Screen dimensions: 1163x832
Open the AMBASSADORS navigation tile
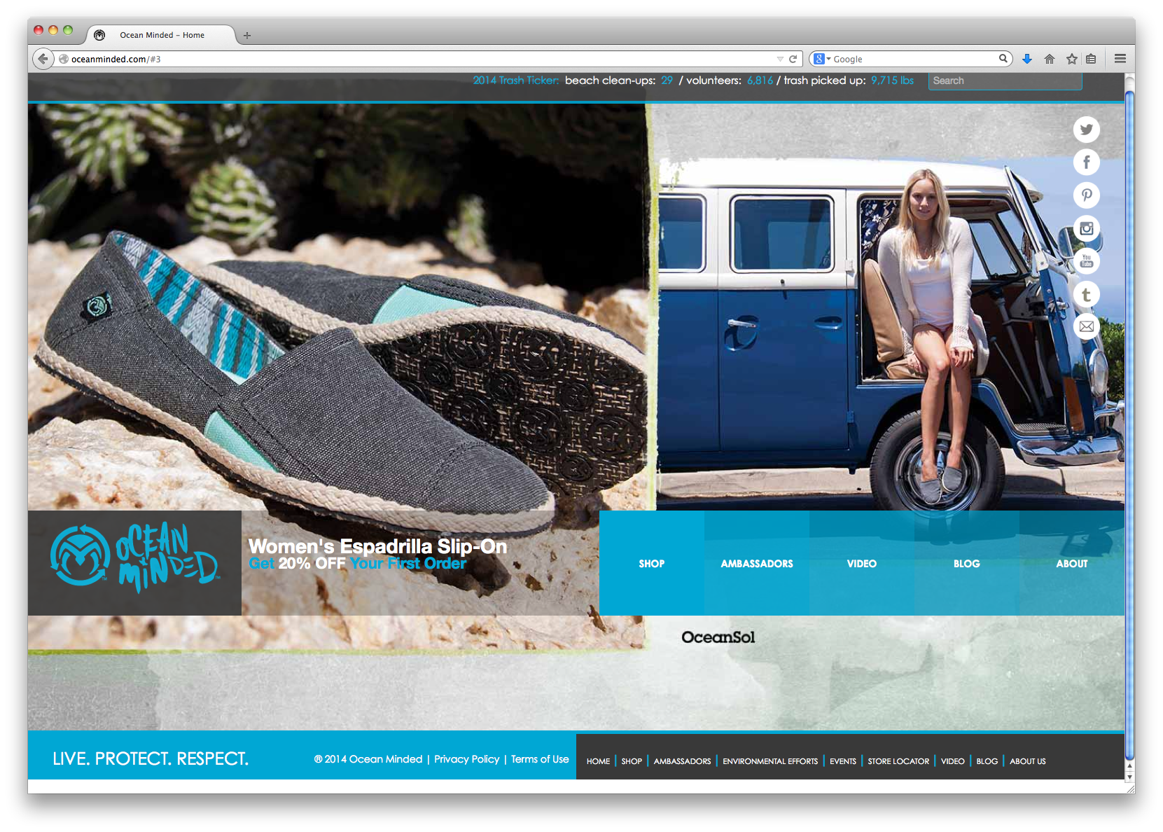pos(757,563)
